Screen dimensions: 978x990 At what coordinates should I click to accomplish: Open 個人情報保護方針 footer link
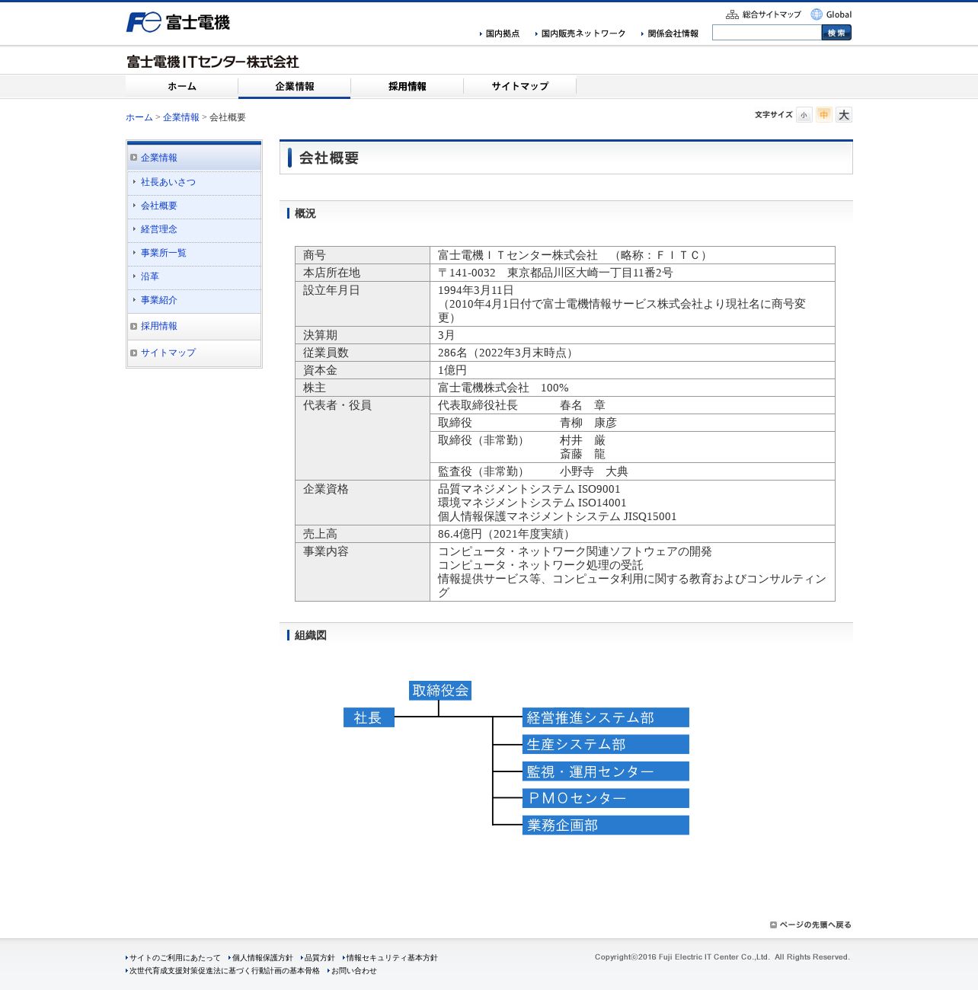point(263,958)
